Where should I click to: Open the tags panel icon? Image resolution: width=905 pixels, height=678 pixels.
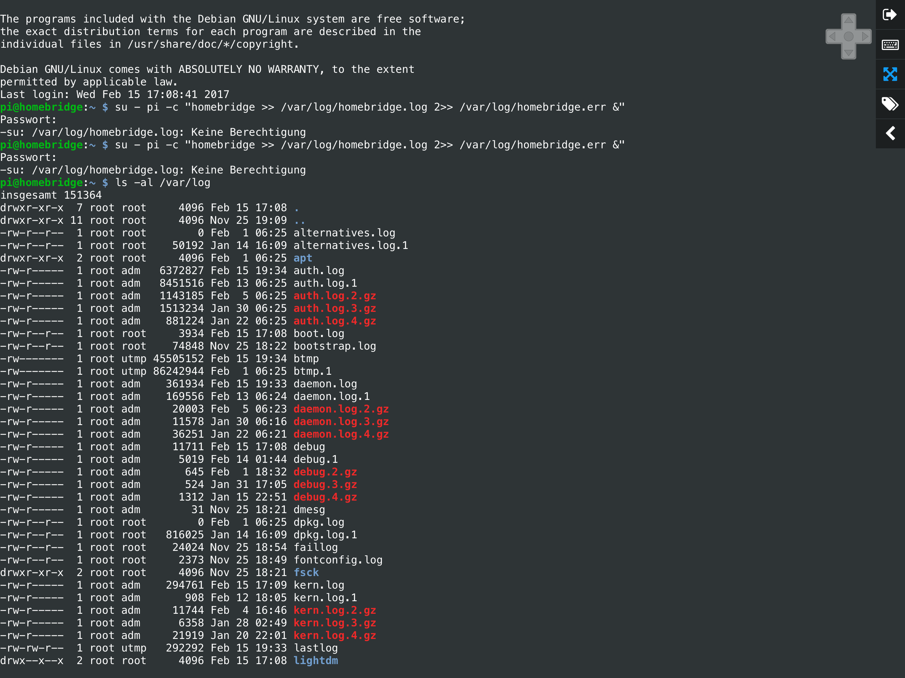tap(890, 104)
